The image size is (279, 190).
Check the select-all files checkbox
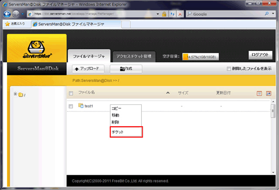tap(71, 93)
